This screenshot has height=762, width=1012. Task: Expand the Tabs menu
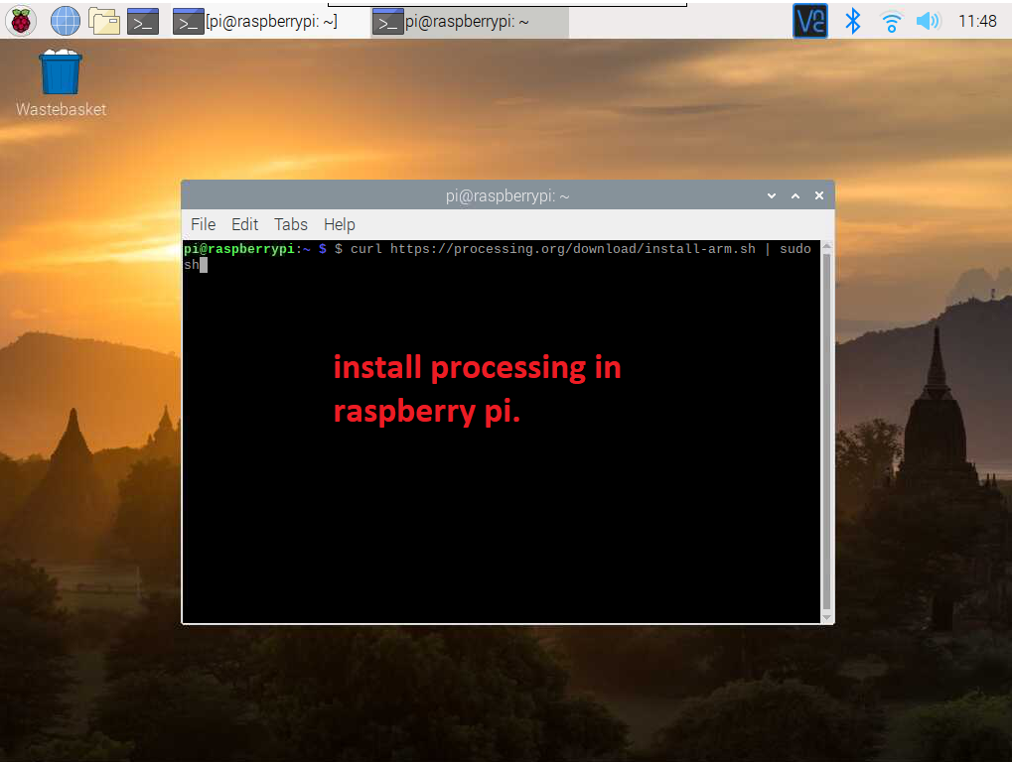[x=291, y=224]
